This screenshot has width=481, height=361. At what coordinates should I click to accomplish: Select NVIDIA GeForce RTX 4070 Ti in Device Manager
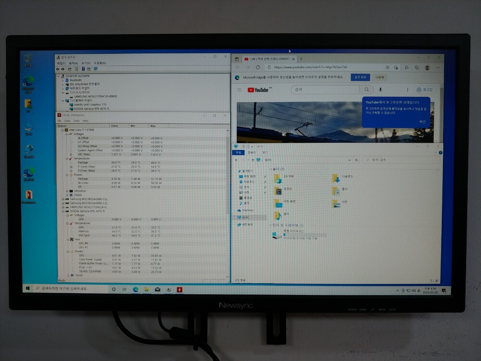(x=91, y=109)
